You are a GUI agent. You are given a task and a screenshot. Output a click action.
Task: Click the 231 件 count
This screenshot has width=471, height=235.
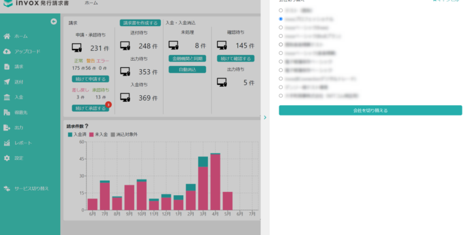(99, 48)
